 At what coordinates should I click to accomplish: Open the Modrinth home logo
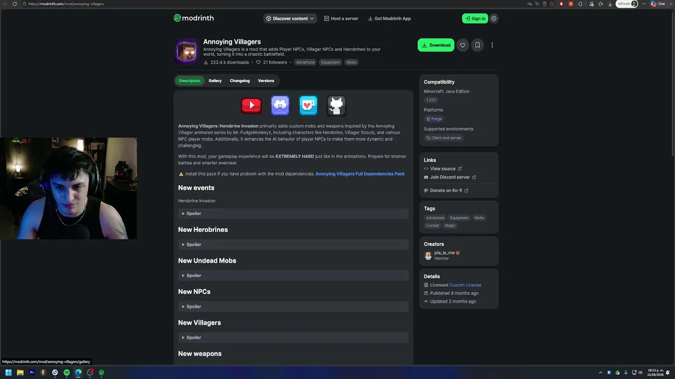pyautogui.click(x=194, y=18)
